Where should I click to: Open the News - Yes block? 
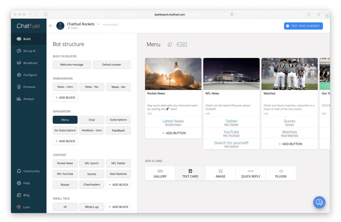pyautogui.click(x=92, y=87)
